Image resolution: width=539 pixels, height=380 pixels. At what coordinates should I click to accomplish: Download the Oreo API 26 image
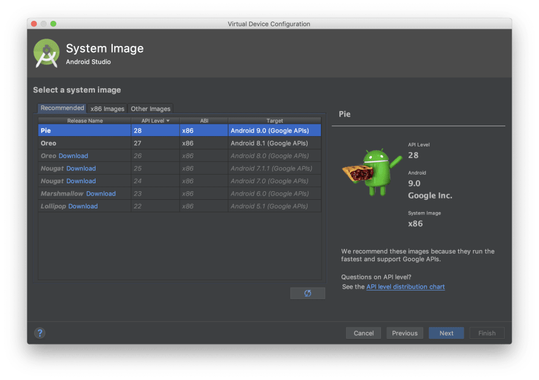coord(73,156)
